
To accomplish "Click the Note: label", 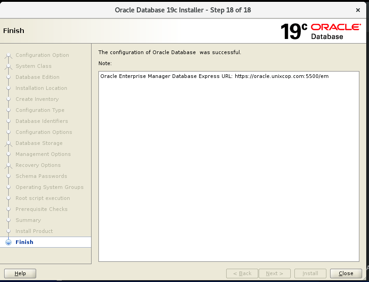I will click(x=105, y=63).
